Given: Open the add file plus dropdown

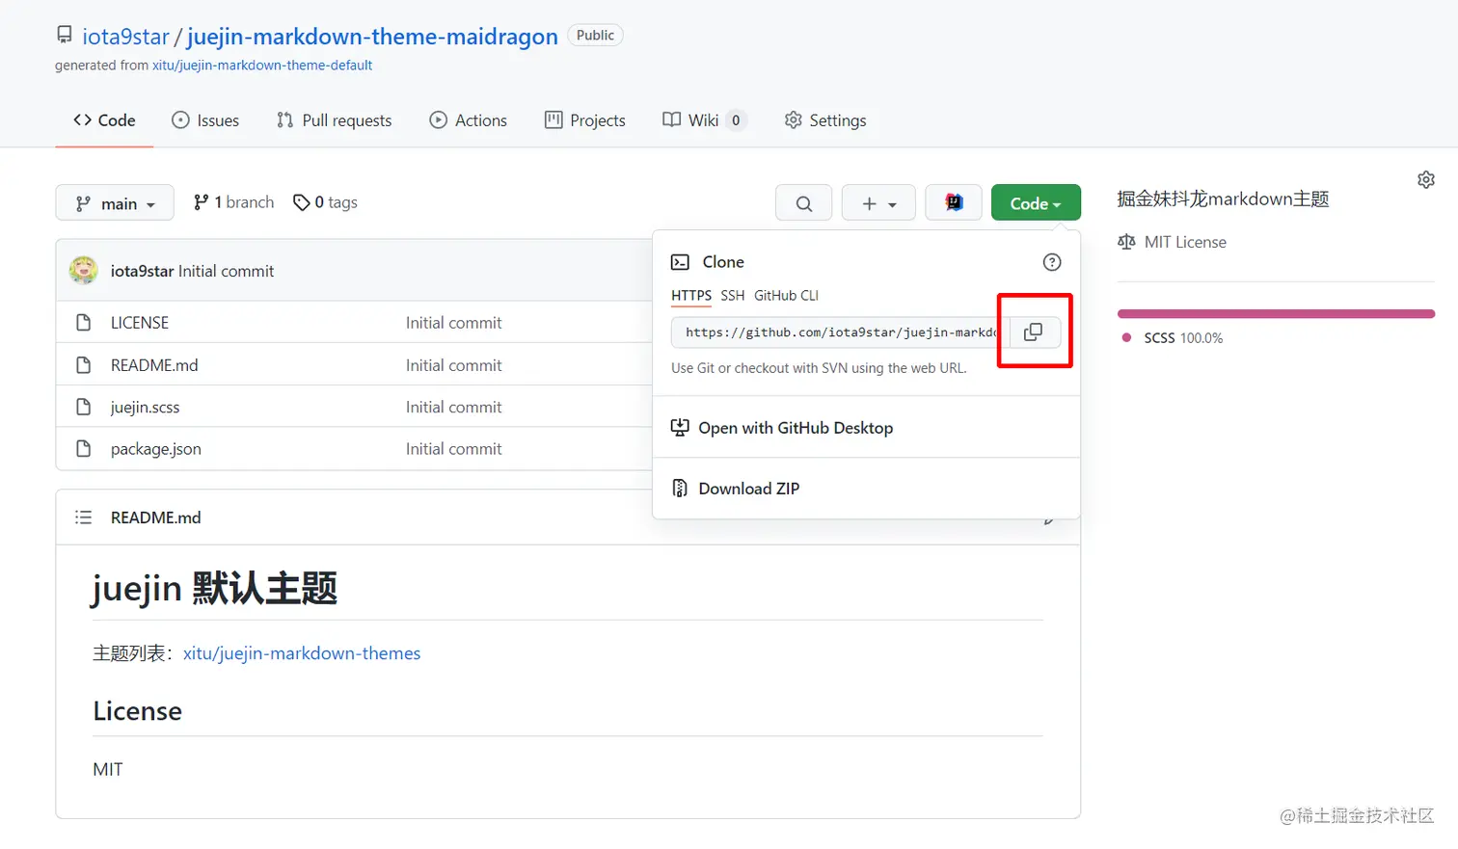Looking at the screenshot, I should (x=878, y=203).
